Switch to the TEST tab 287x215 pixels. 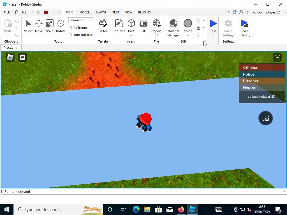(116, 12)
